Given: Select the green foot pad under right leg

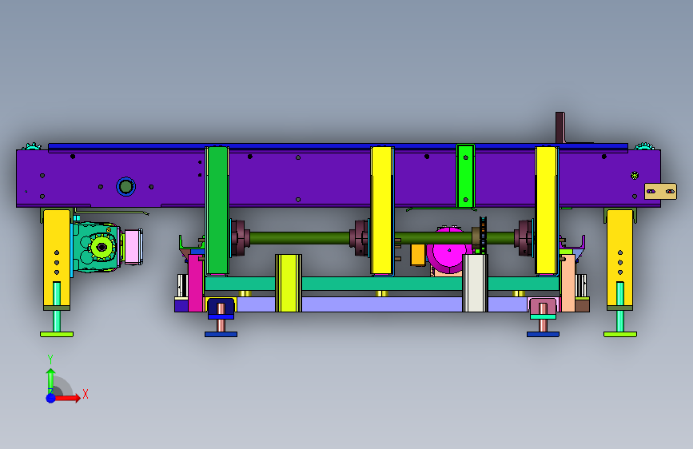Looking at the screenshot, I should pos(620,334).
